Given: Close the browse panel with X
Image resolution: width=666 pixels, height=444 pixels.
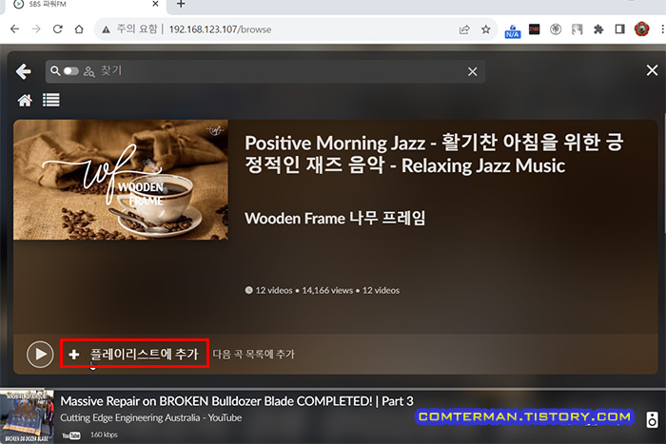Looking at the screenshot, I should [652, 70].
